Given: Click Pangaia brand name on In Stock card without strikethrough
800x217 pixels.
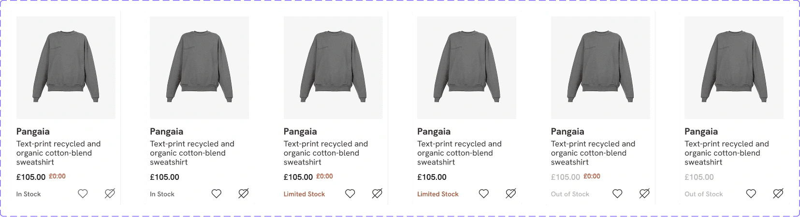Looking at the screenshot, I should [166, 132].
